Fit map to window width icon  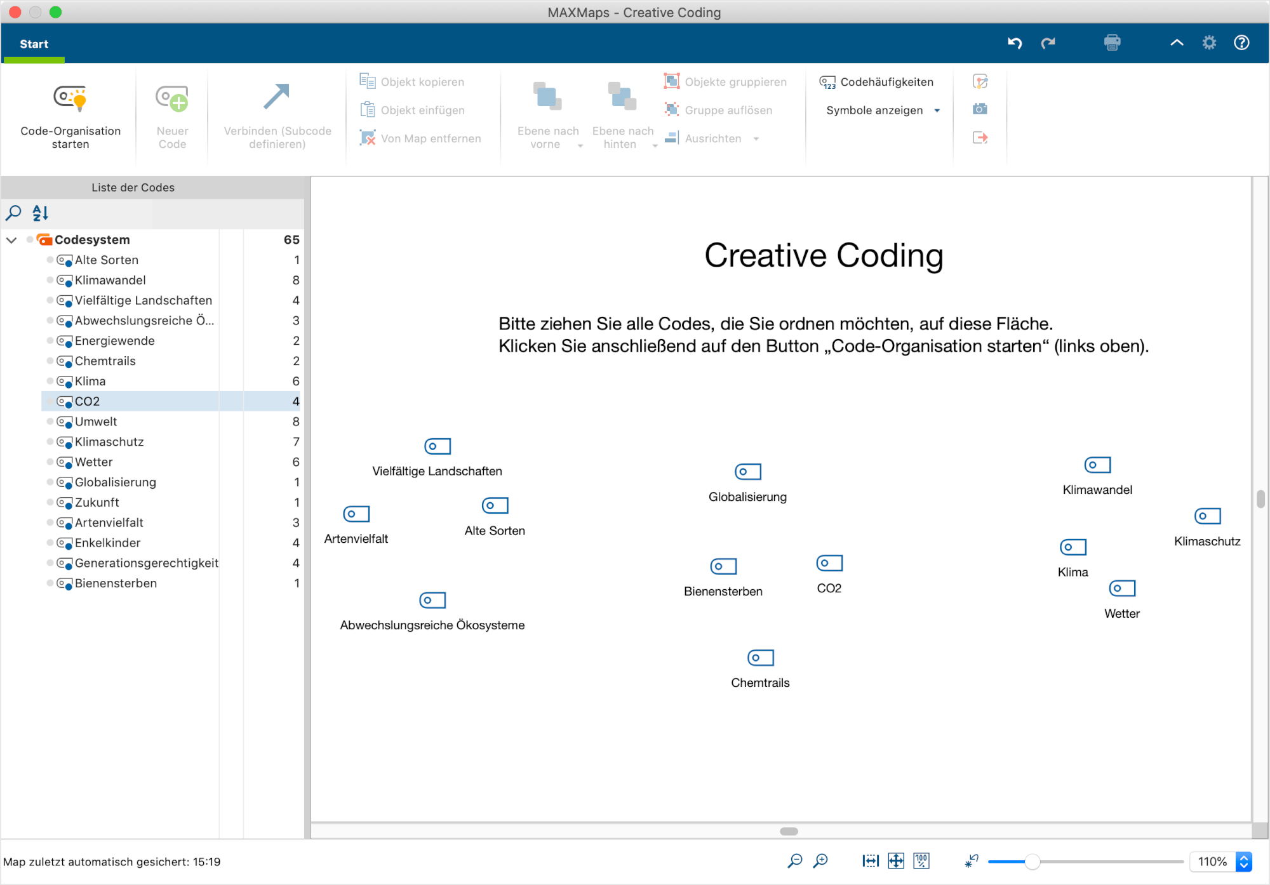click(871, 861)
